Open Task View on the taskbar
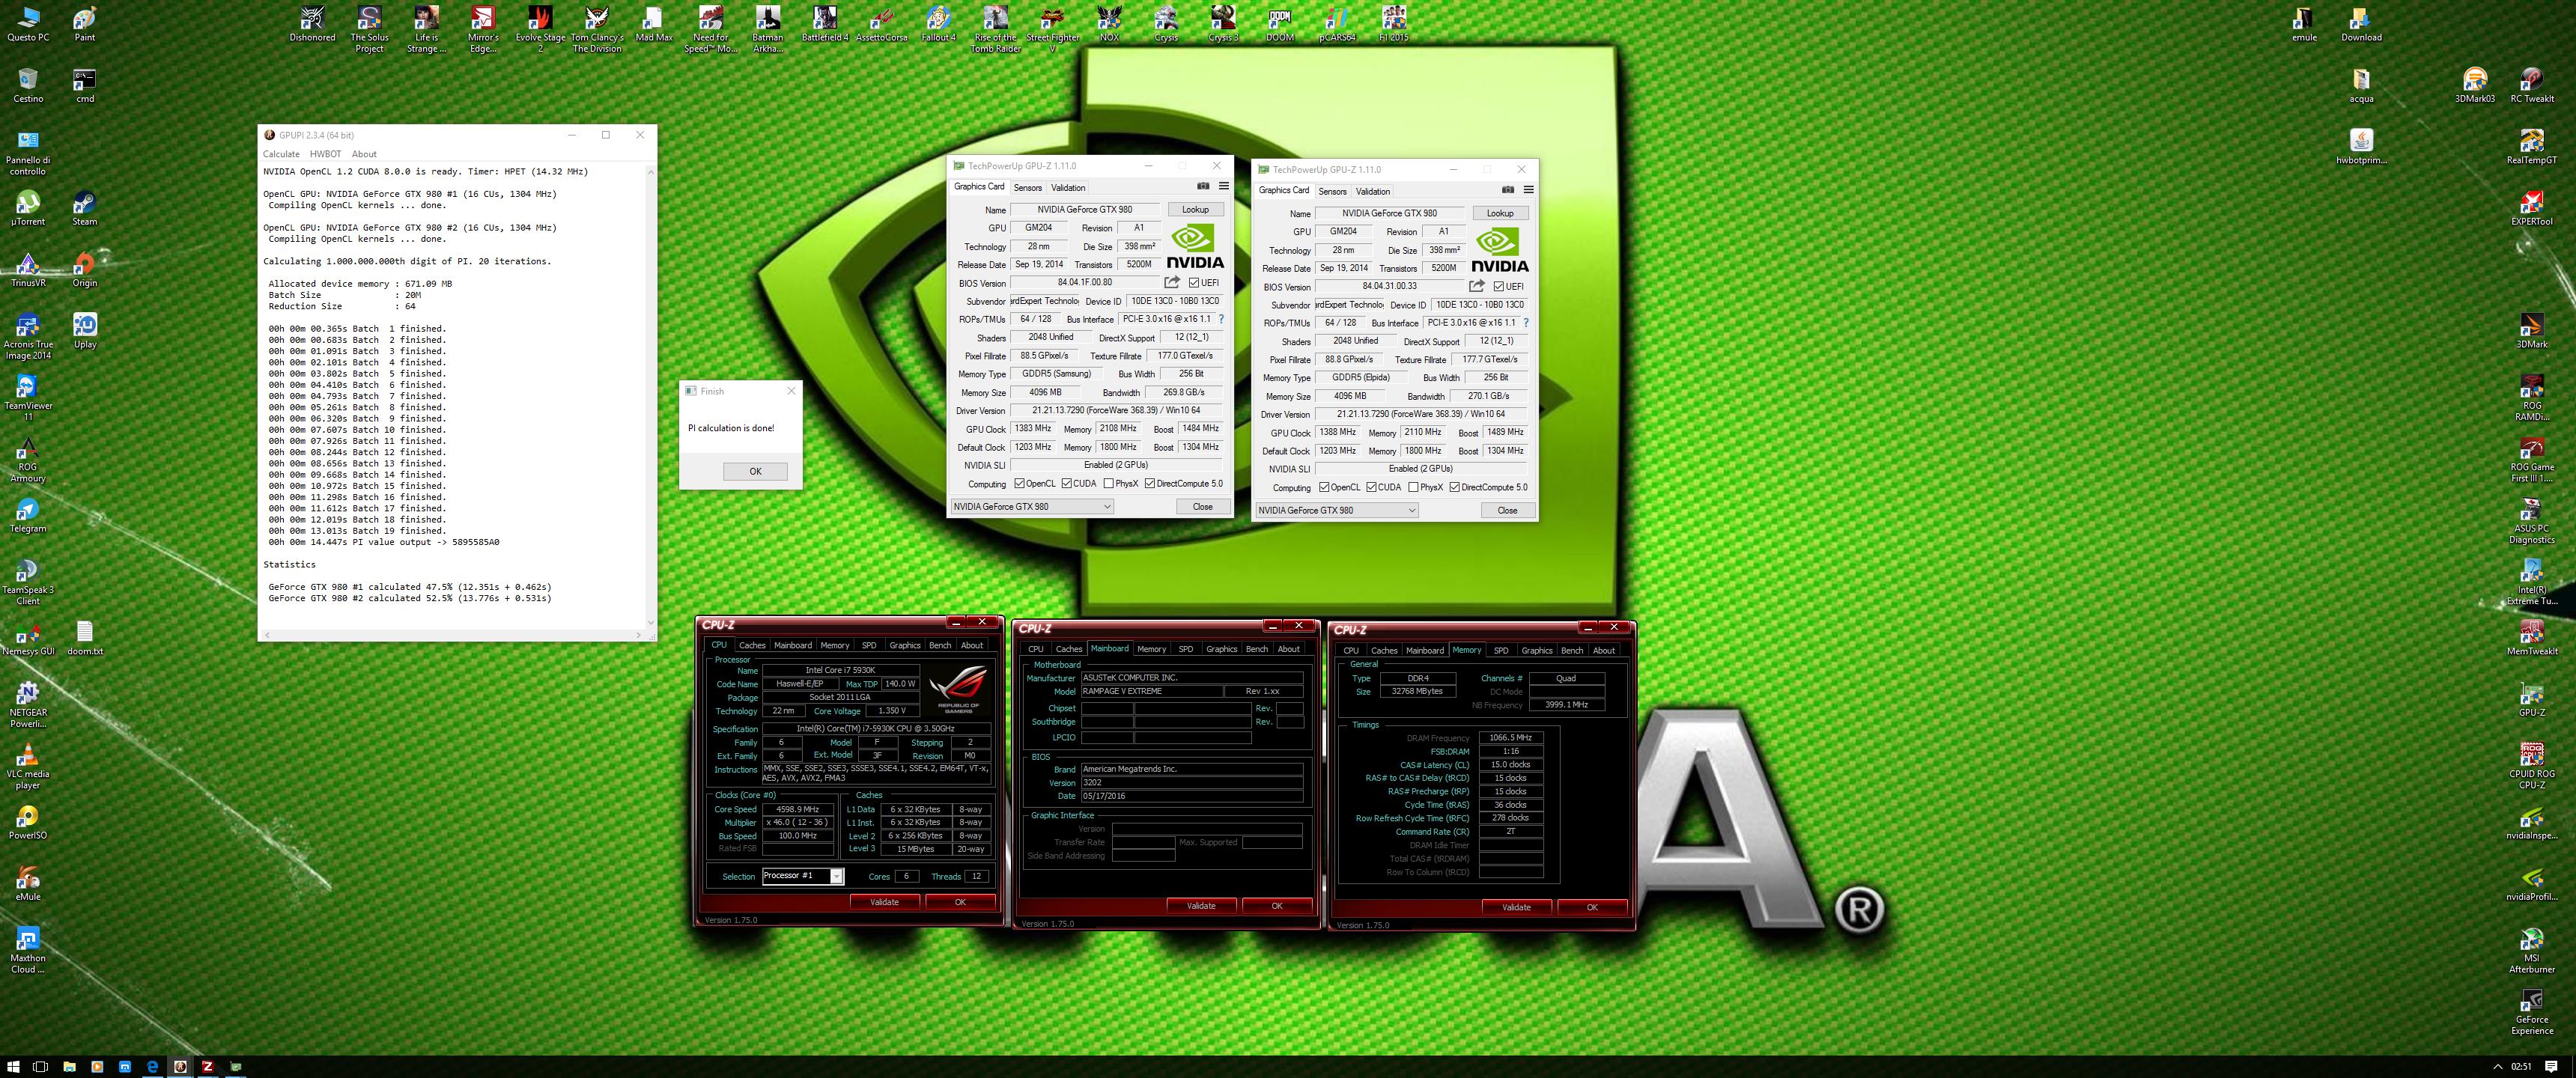Screen dimensions: 2576x1078 [41, 1066]
